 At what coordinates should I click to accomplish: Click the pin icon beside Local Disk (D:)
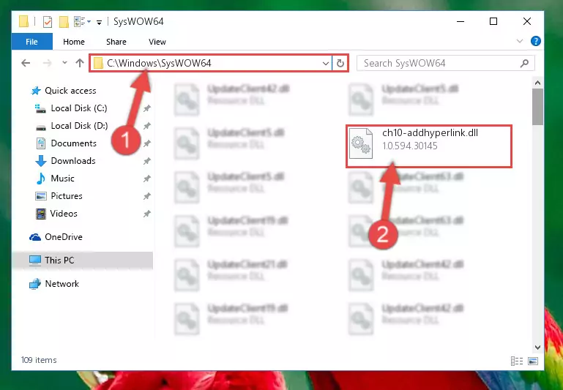pos(147,126)
